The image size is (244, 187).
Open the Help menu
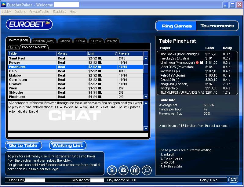pos(73,12)
